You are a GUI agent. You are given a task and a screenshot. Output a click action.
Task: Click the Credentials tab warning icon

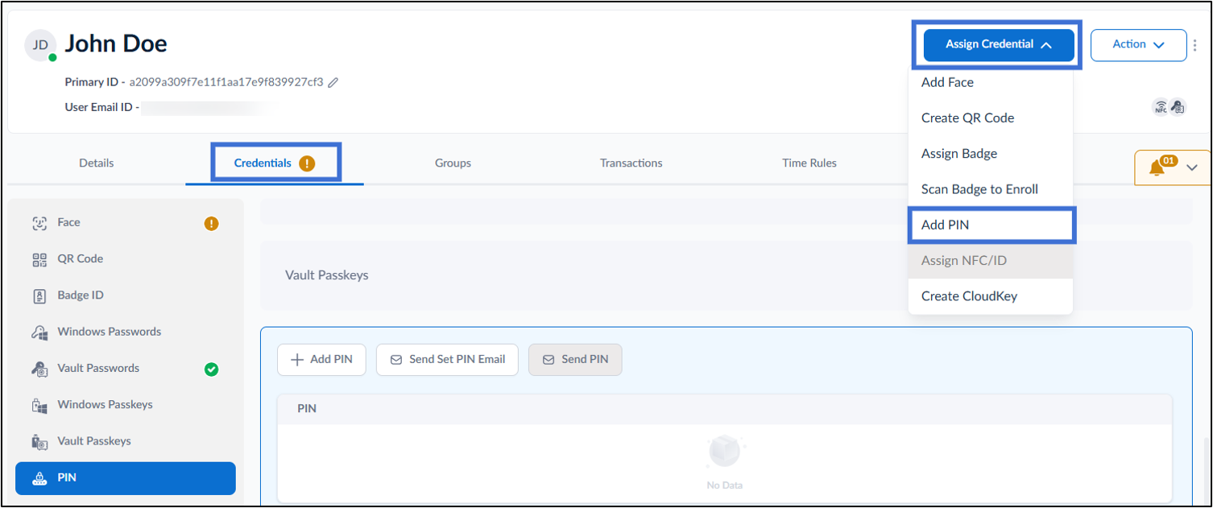tap(307, 163)
